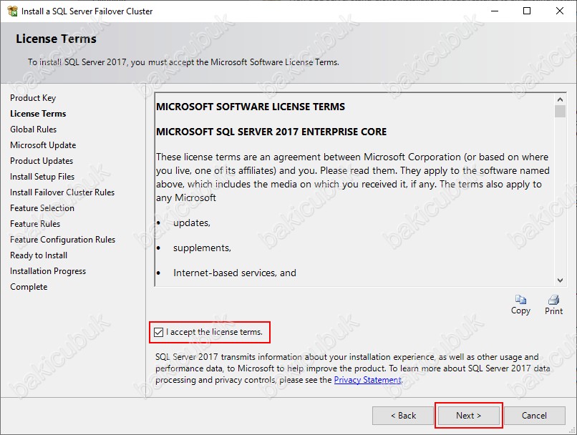Viewport: 577px width, 435px height.
Task: Click the license text scrollbar down arrow
Action: (x=560, y=280)
